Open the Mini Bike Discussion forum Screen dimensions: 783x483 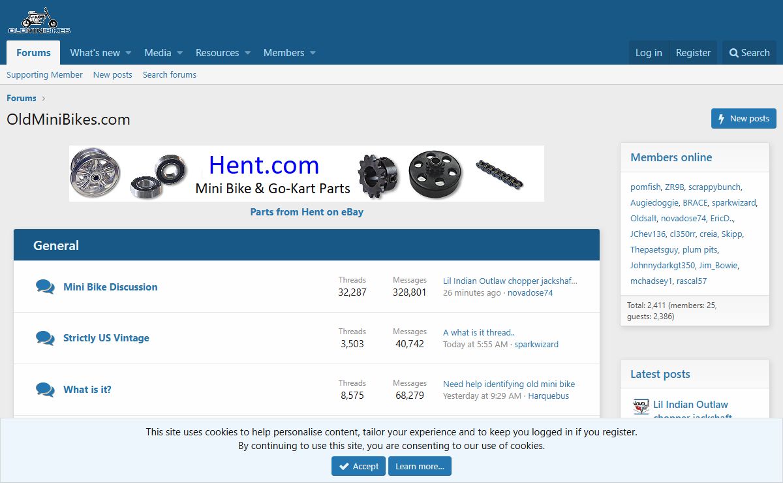tap(110, 287)
